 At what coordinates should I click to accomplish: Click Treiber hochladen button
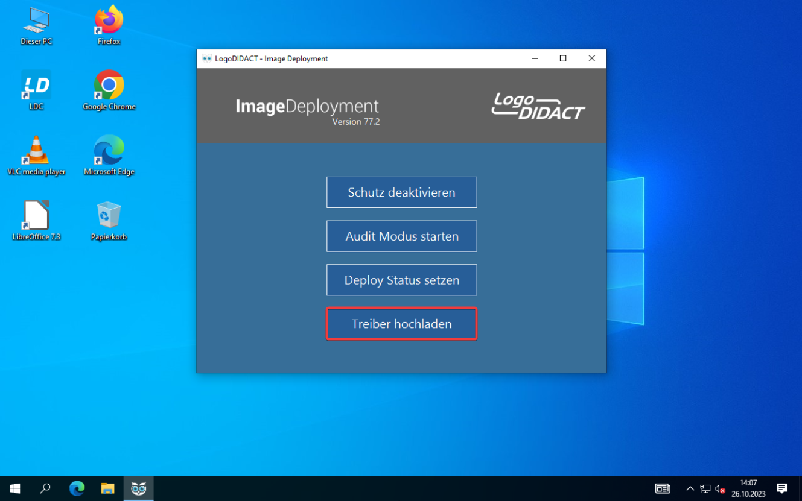[402, 324]
